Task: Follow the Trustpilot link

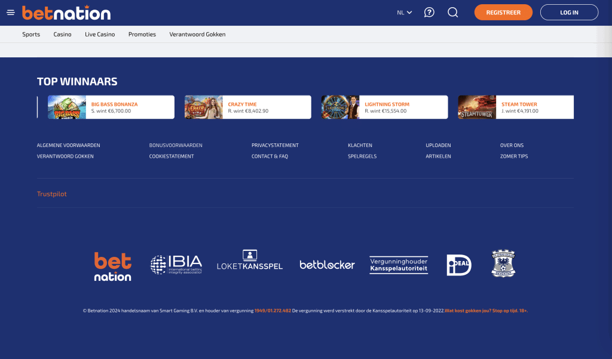Action: point(51,194)
